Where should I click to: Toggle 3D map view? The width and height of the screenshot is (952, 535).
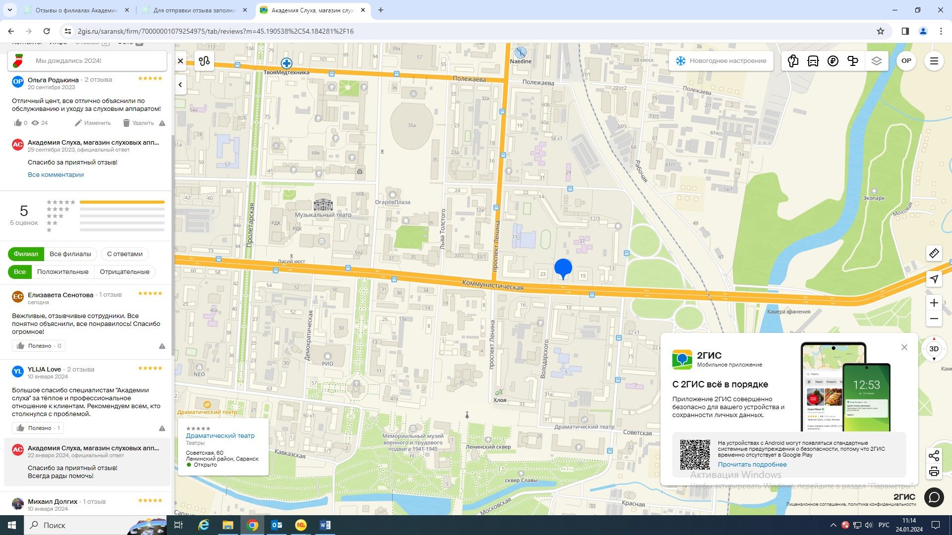(x=934, y=349)
